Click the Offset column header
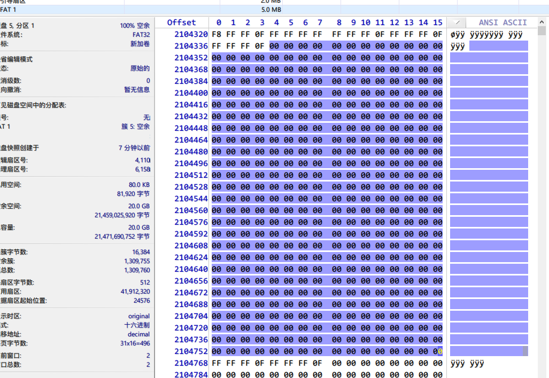The width and height of the screenshot is (549, 378). (x=181, y=22)
